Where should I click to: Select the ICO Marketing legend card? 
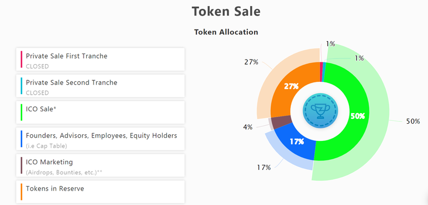click(x=100, y=165)
